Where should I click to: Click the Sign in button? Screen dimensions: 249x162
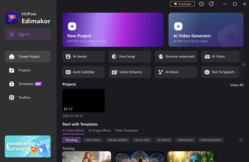click(x=28, y=34)
